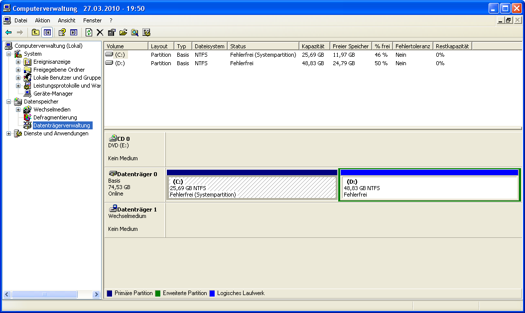Click the 11,97 GB free space cell
This screenshot has width=525, height=313.
344,55
